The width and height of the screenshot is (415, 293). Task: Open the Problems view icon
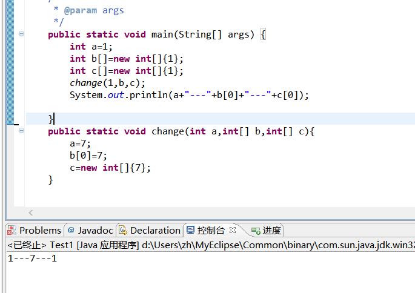[x=12, y=231]
